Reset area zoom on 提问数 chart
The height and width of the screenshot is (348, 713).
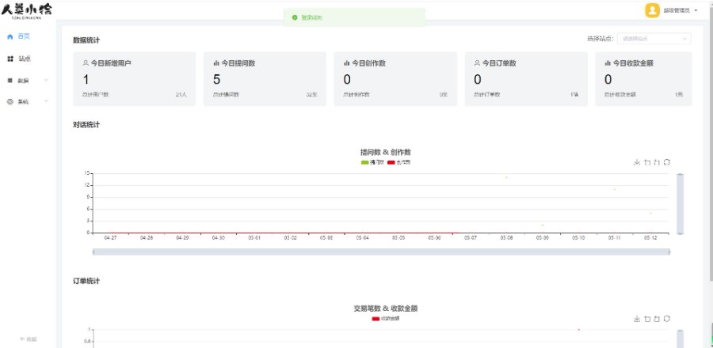tap(657, 162)
